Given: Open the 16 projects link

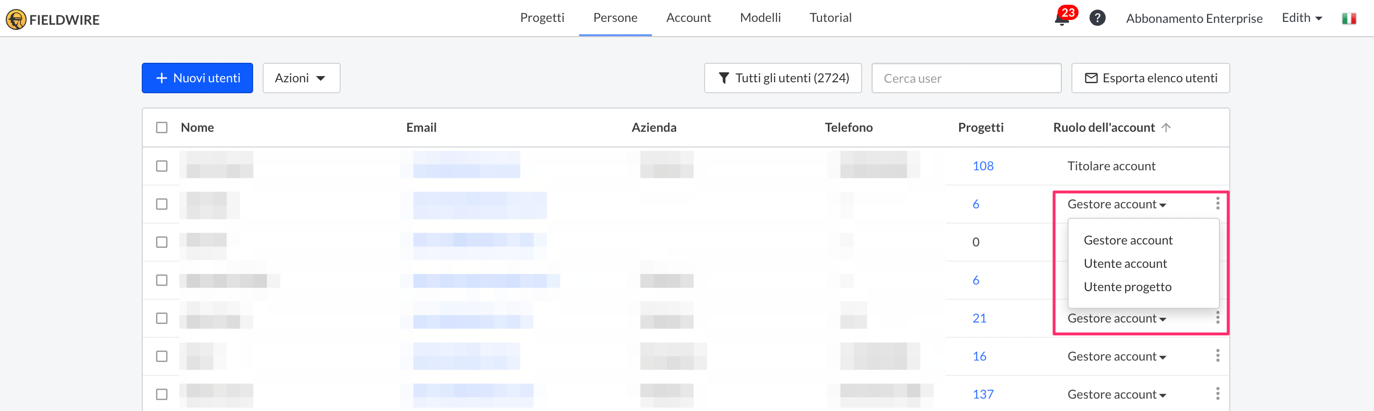Looking at the screenshot, I should (979, 356).
